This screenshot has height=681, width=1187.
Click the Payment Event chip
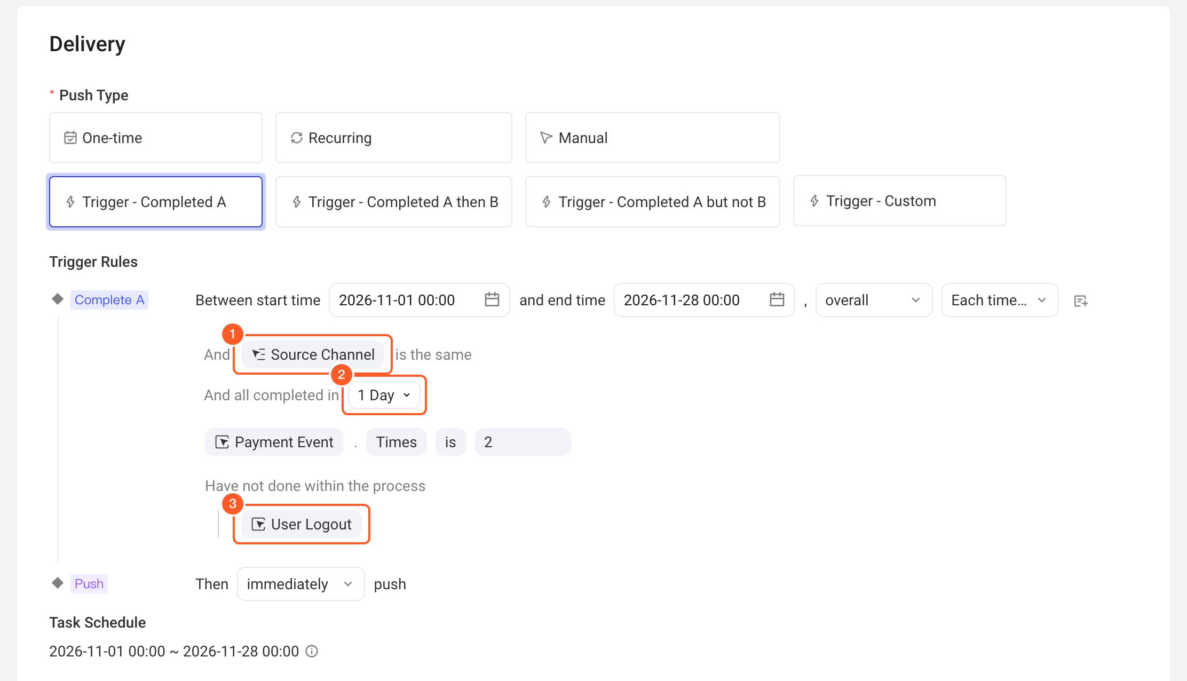pyautogui.click(x=274, y=442)
